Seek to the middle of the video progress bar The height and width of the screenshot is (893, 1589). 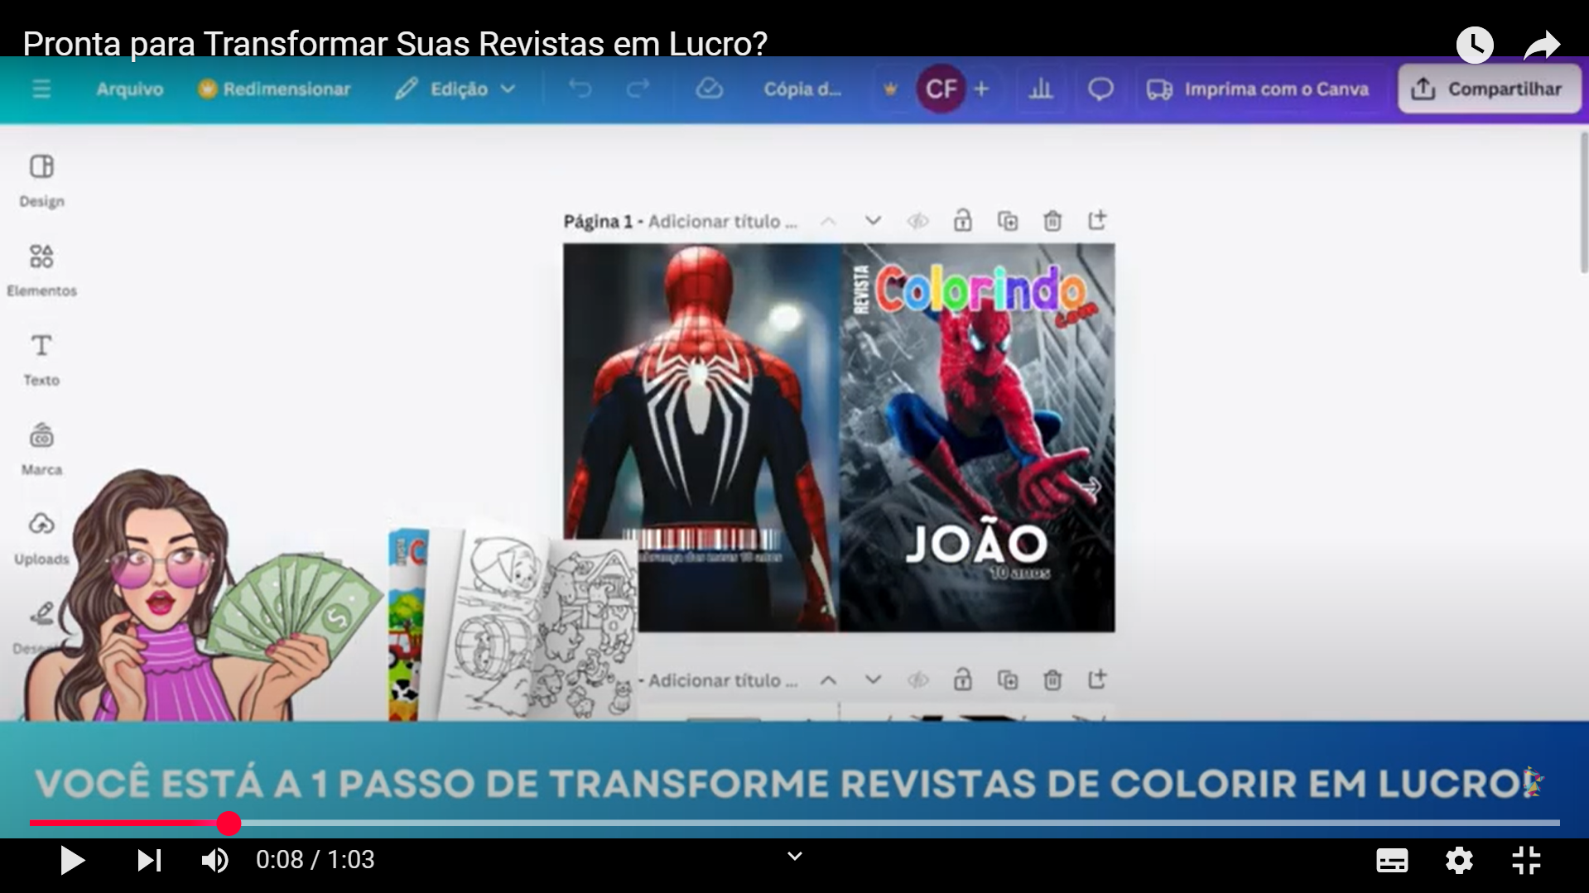click(795, 823)
